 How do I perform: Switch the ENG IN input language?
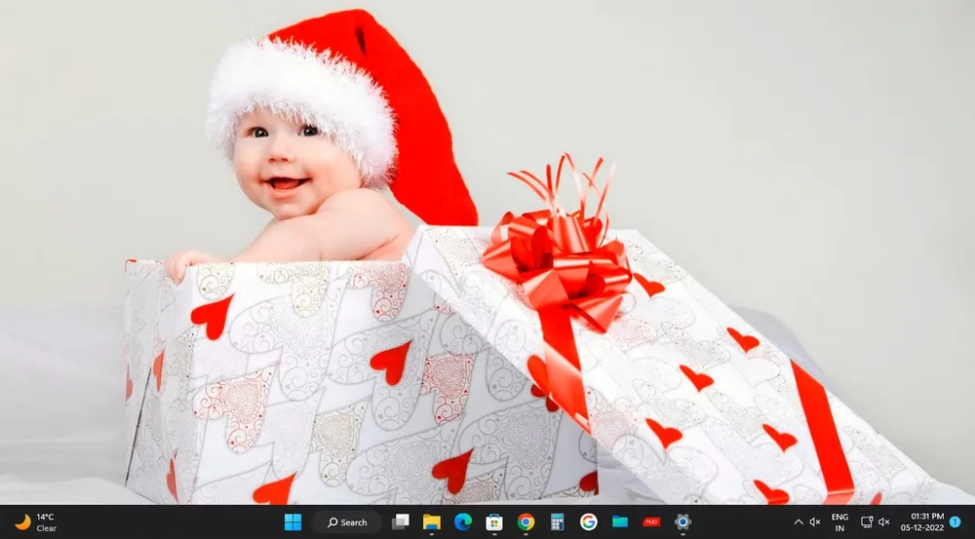(840, 522)
